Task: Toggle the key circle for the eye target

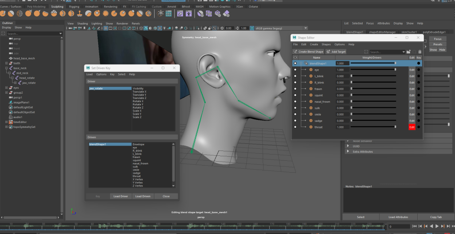Action: point(419,70)
